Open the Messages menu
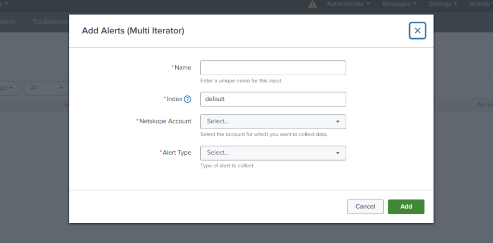This screenshot has width=493, height=243. (x=399, y=4)
